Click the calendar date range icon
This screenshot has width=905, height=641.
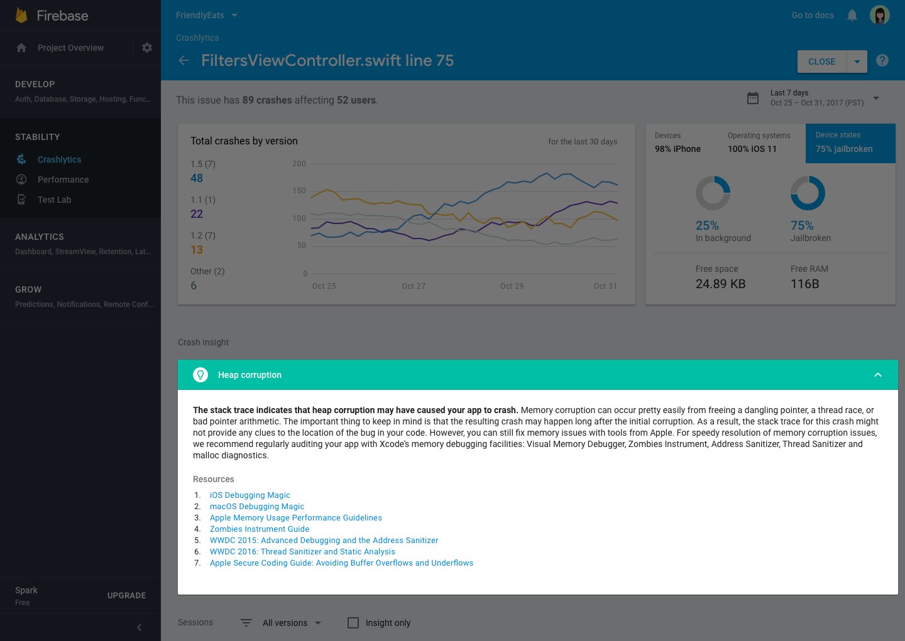753,98
